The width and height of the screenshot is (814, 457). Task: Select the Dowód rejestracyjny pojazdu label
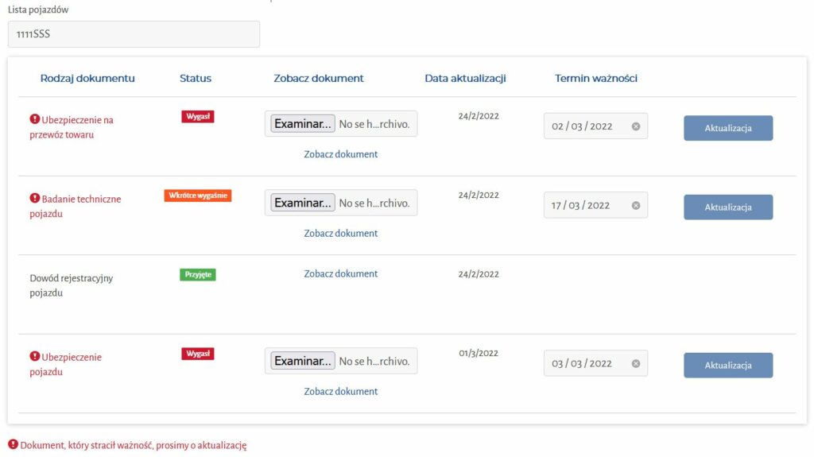click(x=71, y=285)
